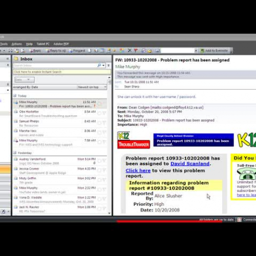Open the Newest on top sort dropdown
The height and width of the screenshot is (256, 256).
pyautogui.click(x=92, y=87)
